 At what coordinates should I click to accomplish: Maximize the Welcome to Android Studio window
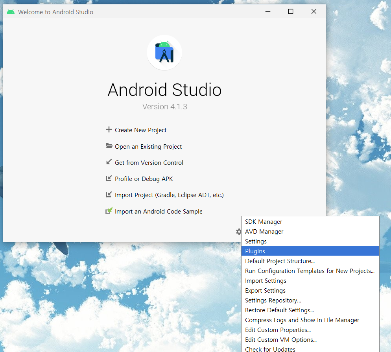coord(291,12)
